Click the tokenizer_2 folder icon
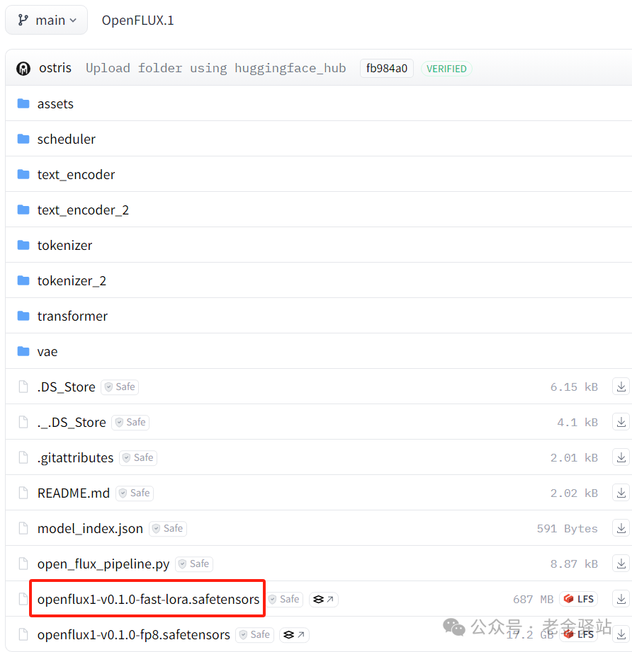This screenshot has width=632, height=652. click(x=23, y=280)
